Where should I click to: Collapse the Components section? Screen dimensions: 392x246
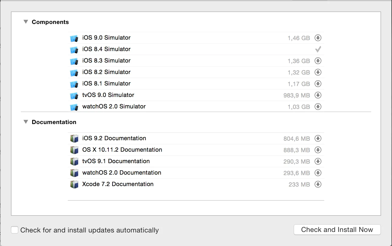pos(26,22)
